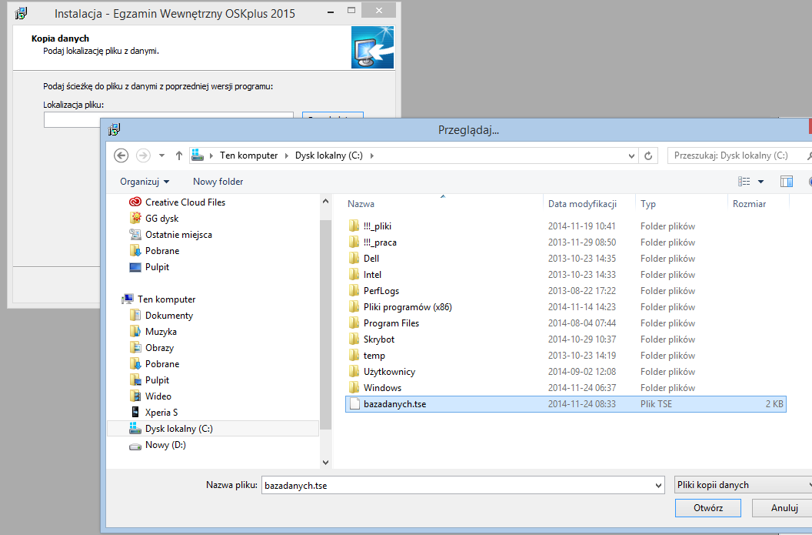The width and height of the screenshot is (812, 535).
Task: Select the !!!_praca folder
Action: click(380, 242)
